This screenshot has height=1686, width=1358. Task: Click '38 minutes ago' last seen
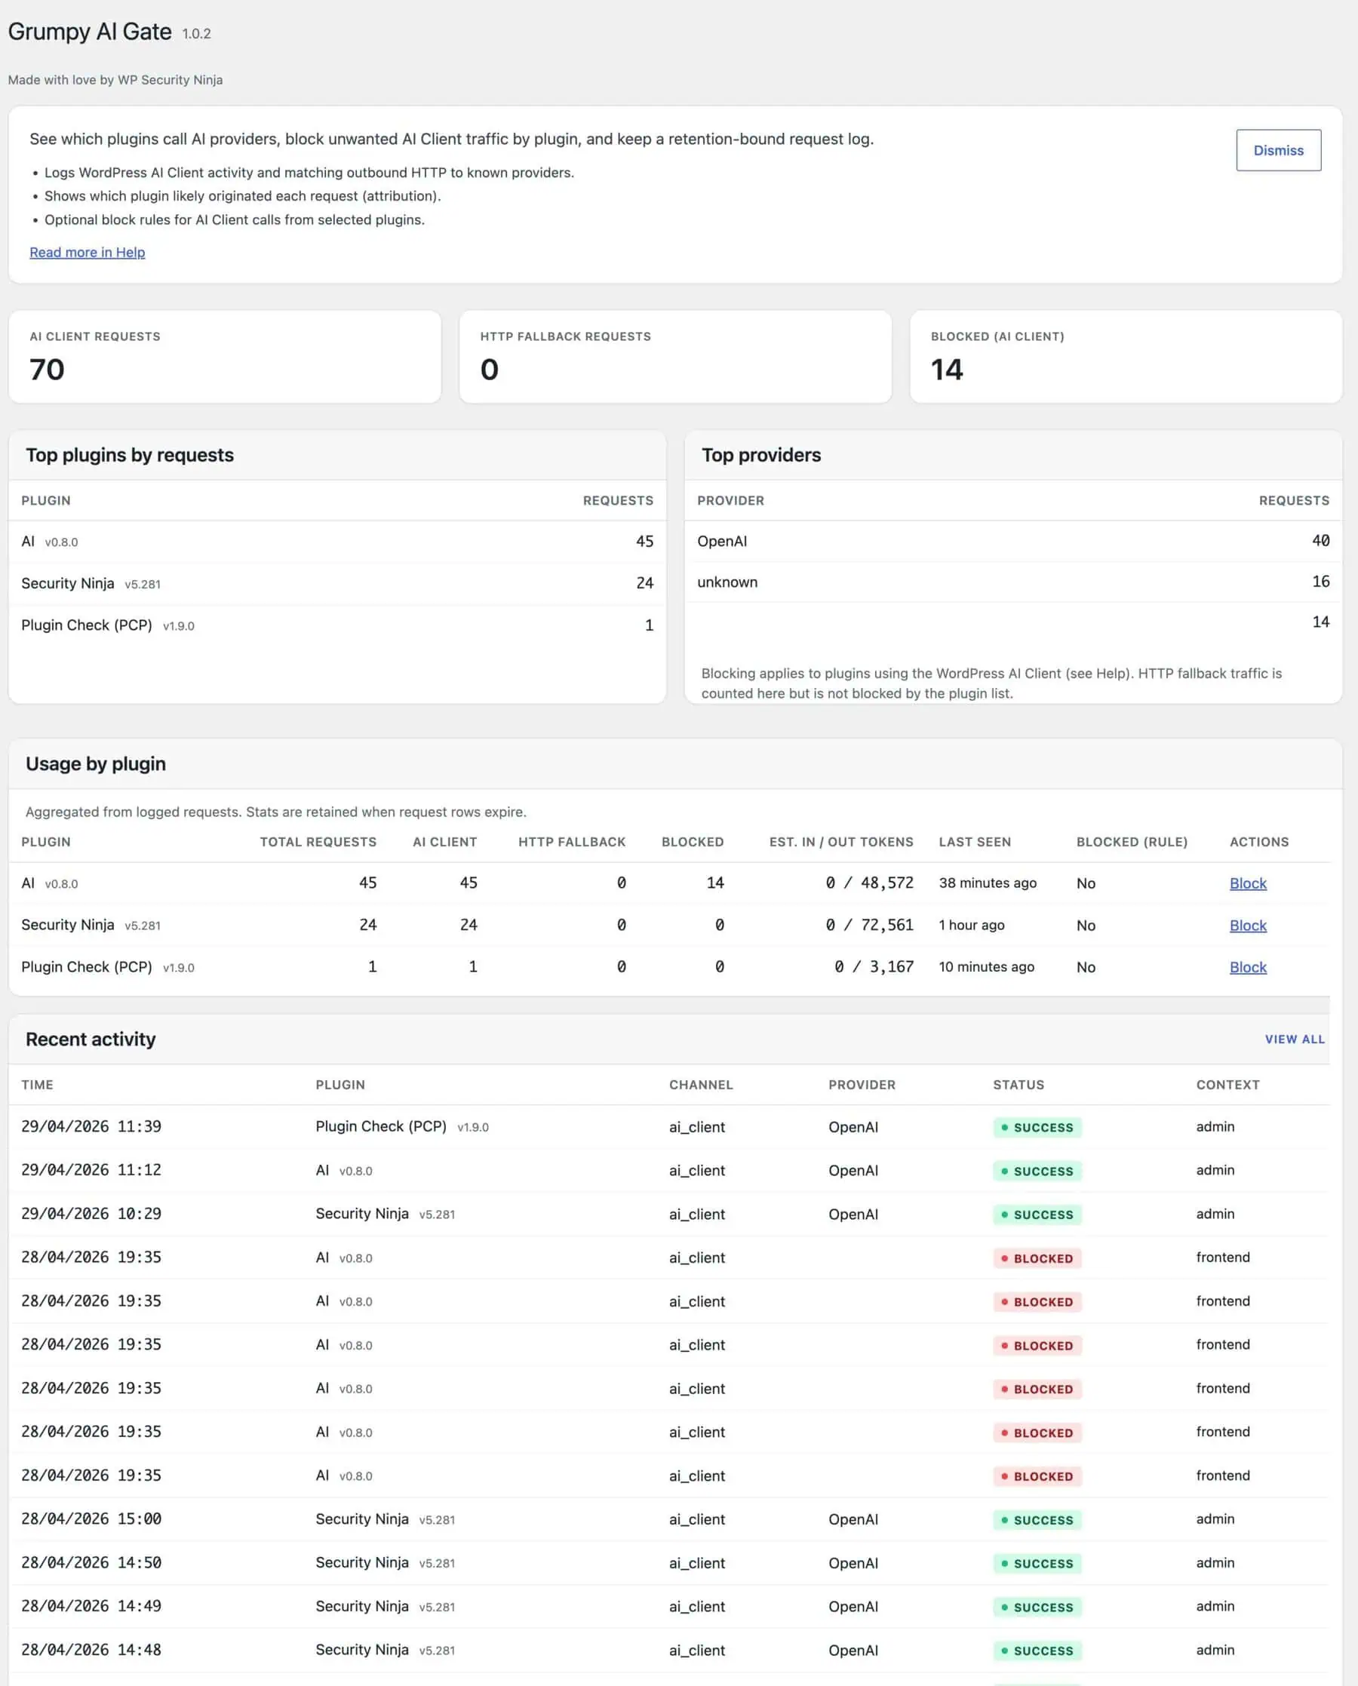(x=988, y=883)
